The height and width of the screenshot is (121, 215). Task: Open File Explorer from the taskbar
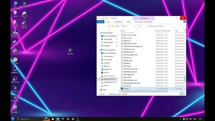[58, 119]
